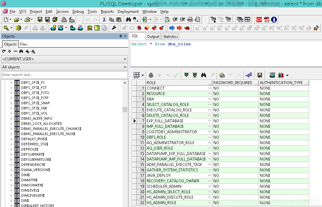Image resolution: width=322 pixels, height=207 pixels.
Task: Click the linked query tree icon
Action: (x=249, y=75)
